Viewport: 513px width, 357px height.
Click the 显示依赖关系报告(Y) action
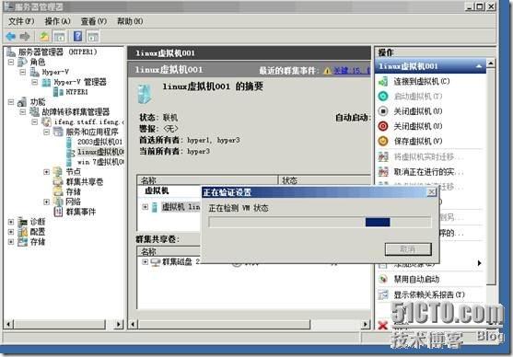pyautogui.click(x=429, y=294)
